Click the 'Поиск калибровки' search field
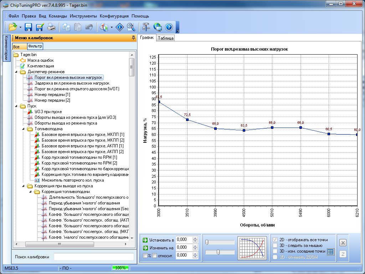 coord(94,257)
